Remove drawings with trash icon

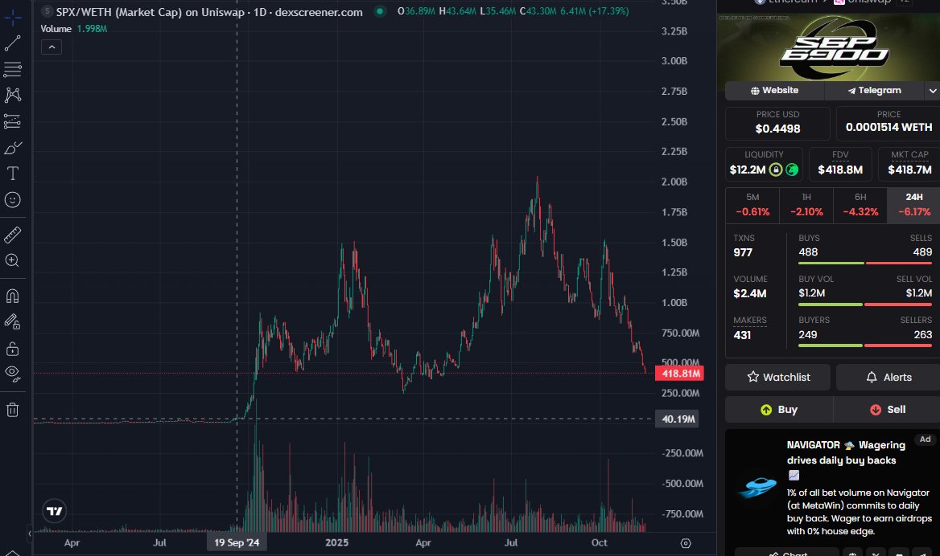pyautogui.click(x=13, y=410)
